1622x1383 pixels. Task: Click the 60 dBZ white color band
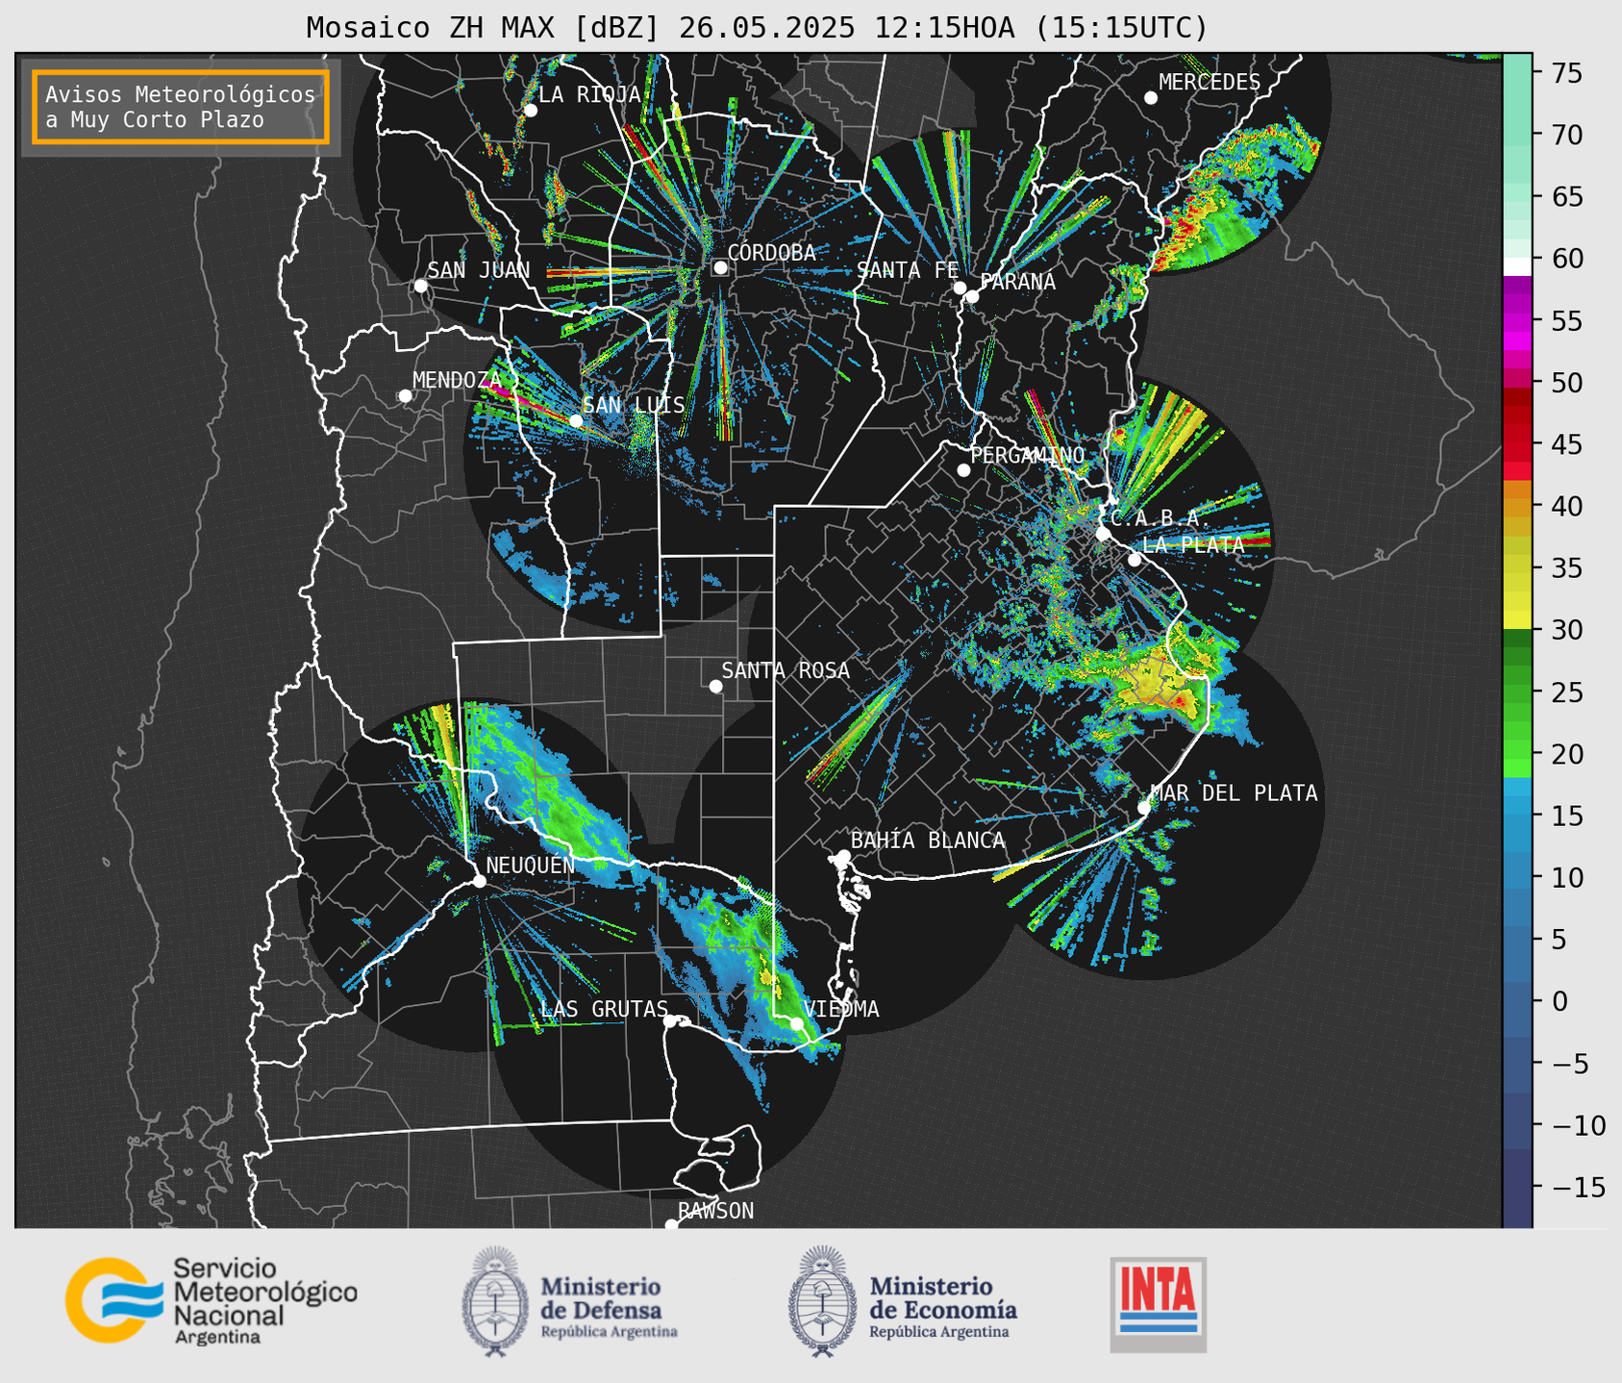[x=1516, y=266]
